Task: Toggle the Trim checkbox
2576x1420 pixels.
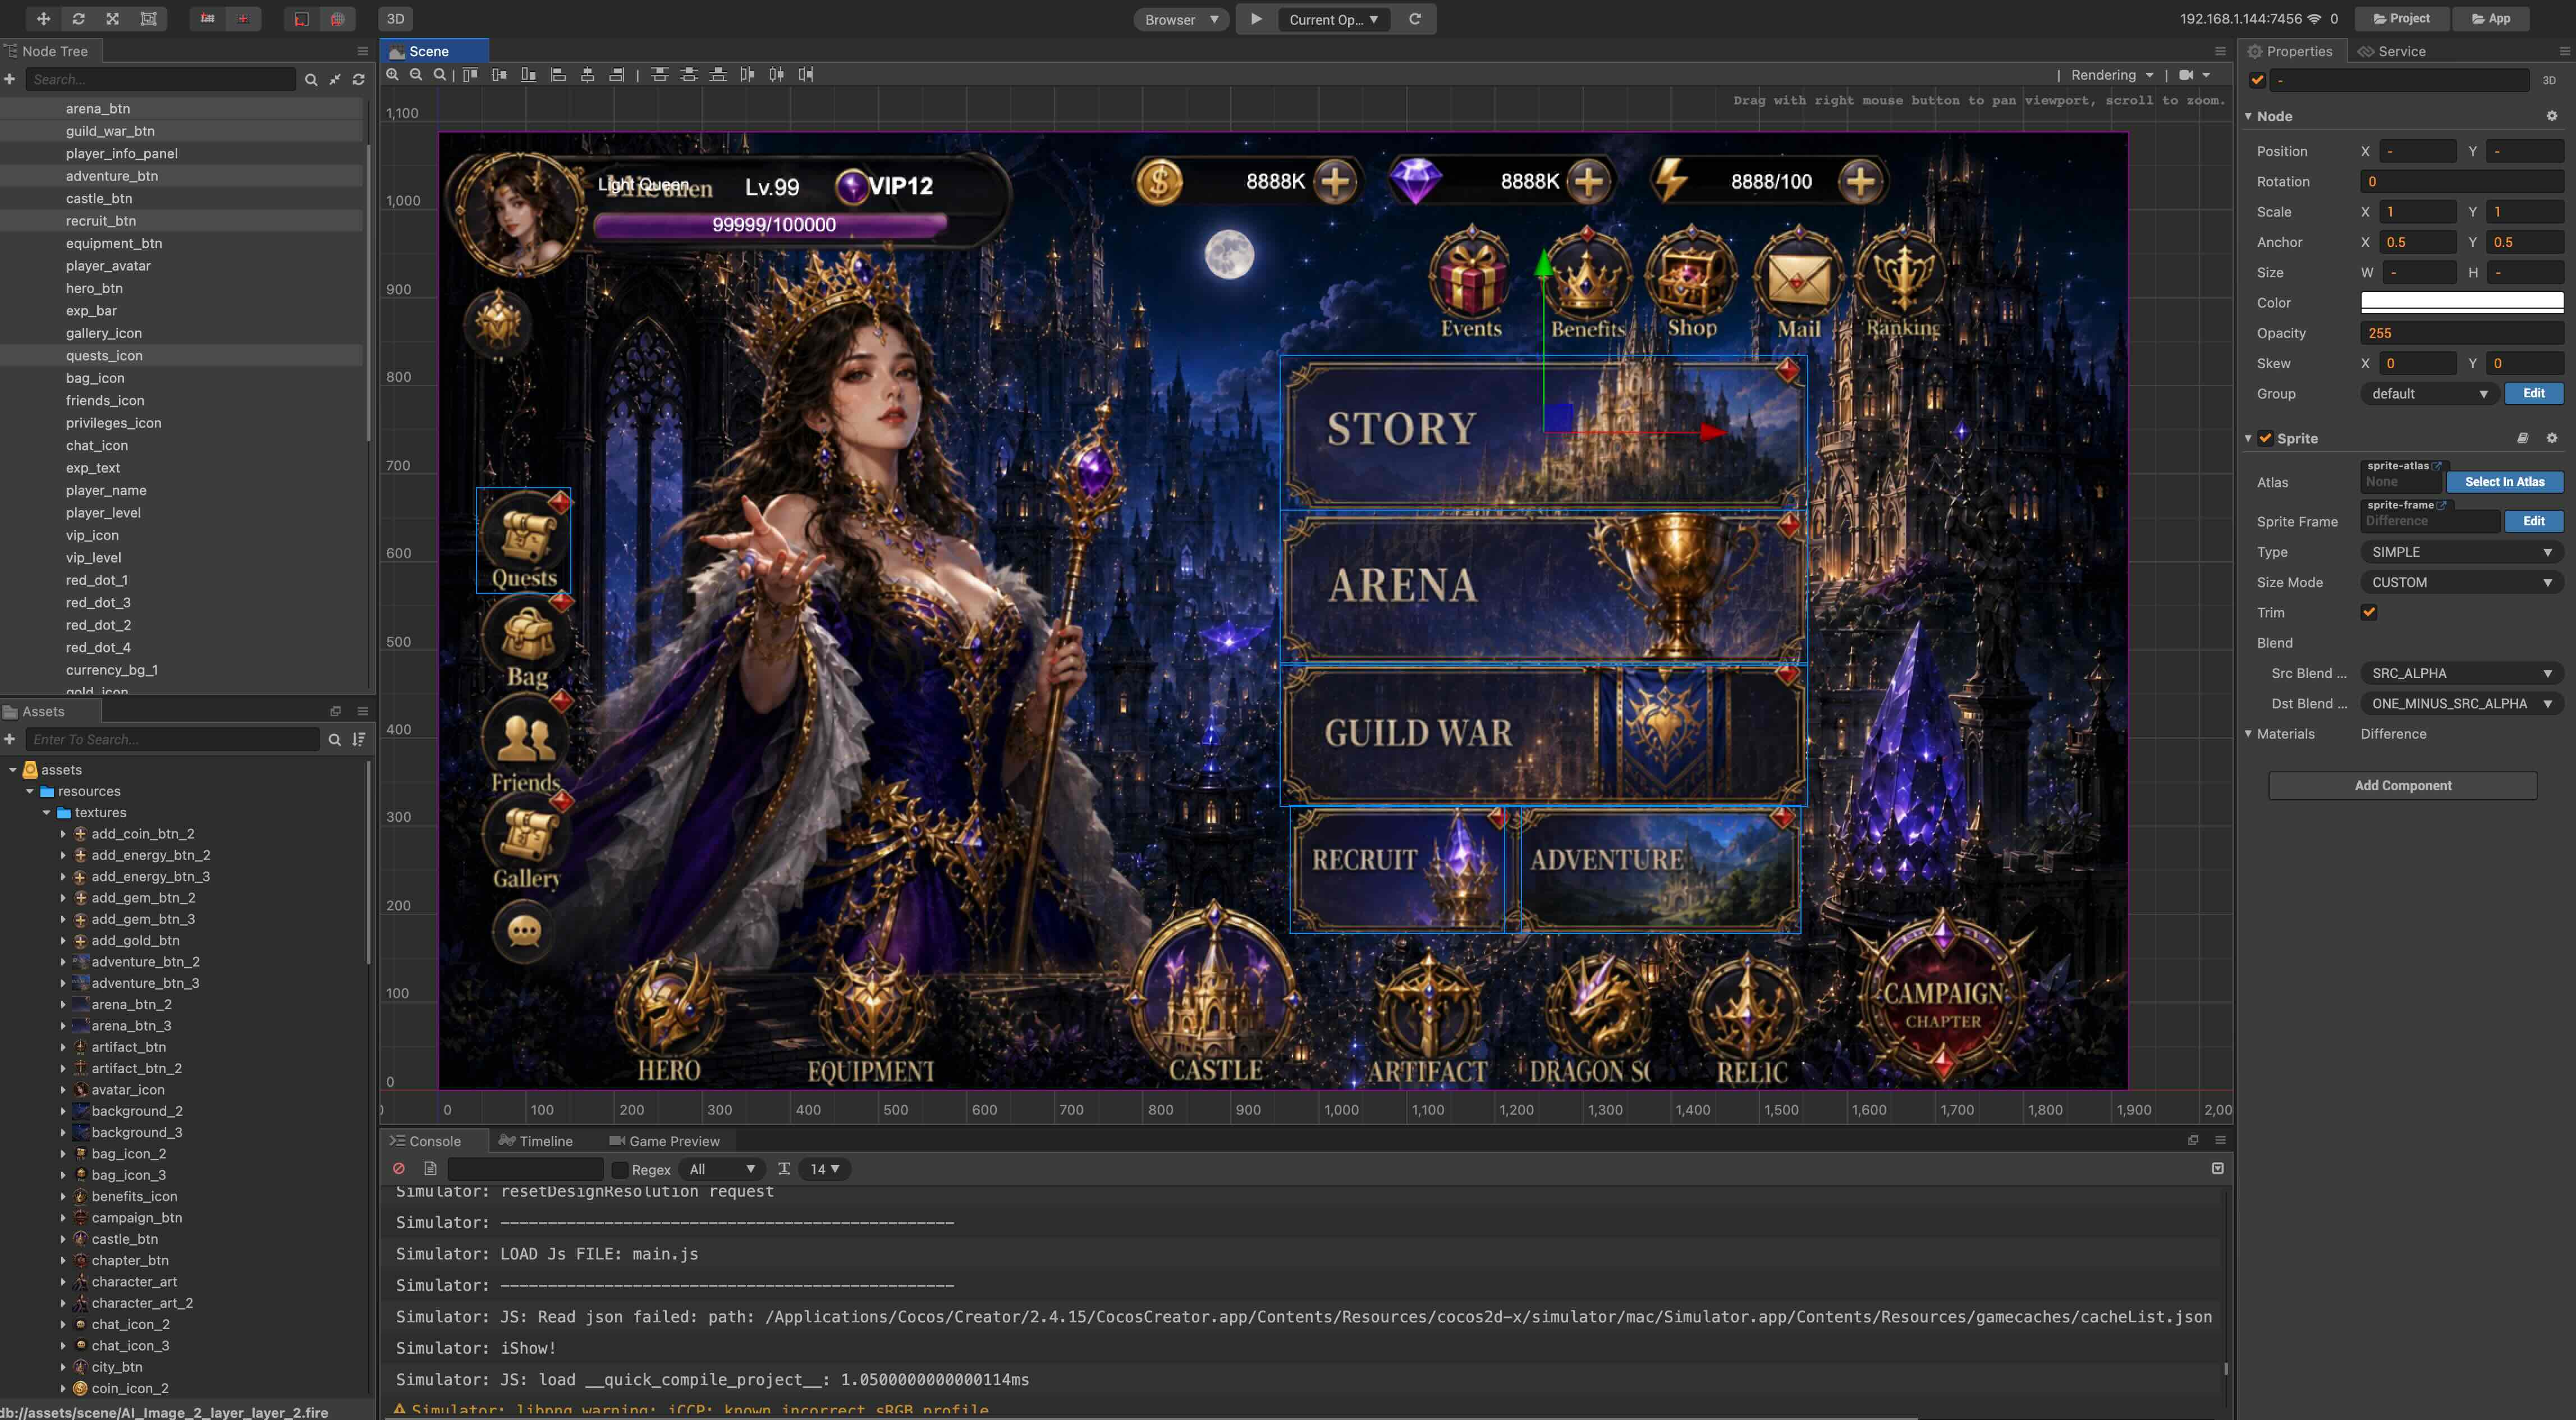Action: [2369, 612]
